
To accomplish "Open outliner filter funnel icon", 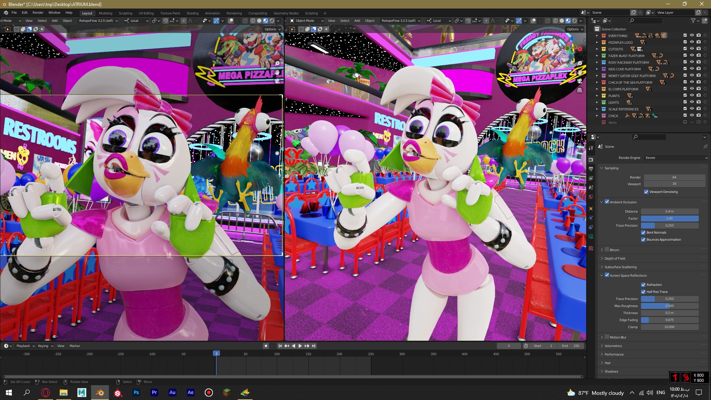I will tap(693, 21).
